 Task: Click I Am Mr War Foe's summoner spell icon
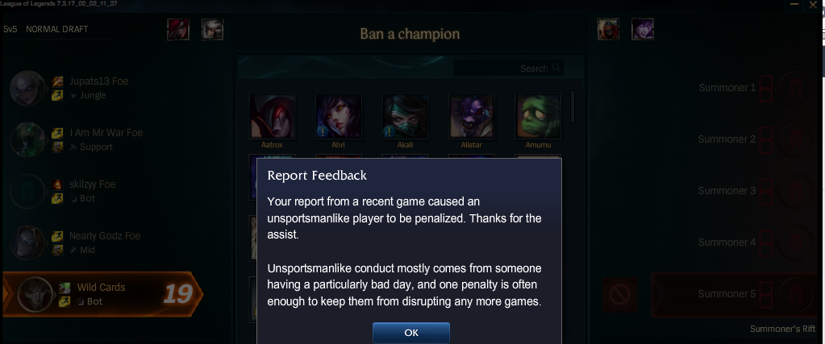coord(57,134)
